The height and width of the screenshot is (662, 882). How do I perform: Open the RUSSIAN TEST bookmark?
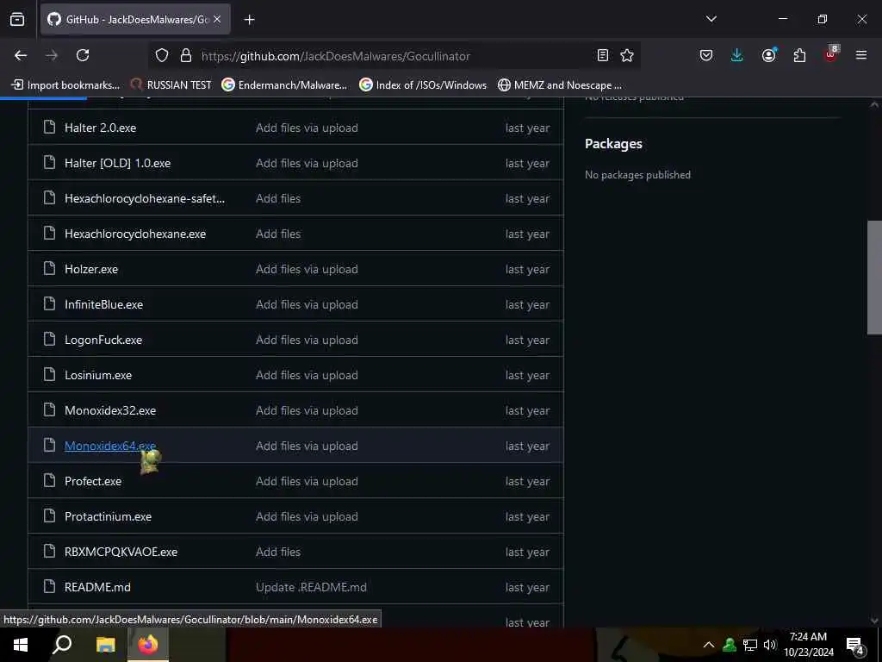pos(171,85)
